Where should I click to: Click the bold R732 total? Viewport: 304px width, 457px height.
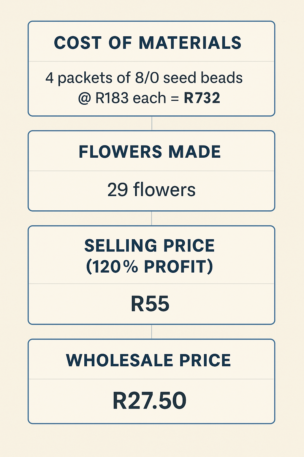click(x=202, y=98)
